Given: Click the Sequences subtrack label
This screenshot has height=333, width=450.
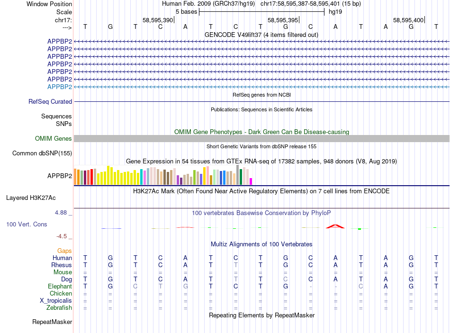Looking at the screenshot, I should [x=56, y=116].
